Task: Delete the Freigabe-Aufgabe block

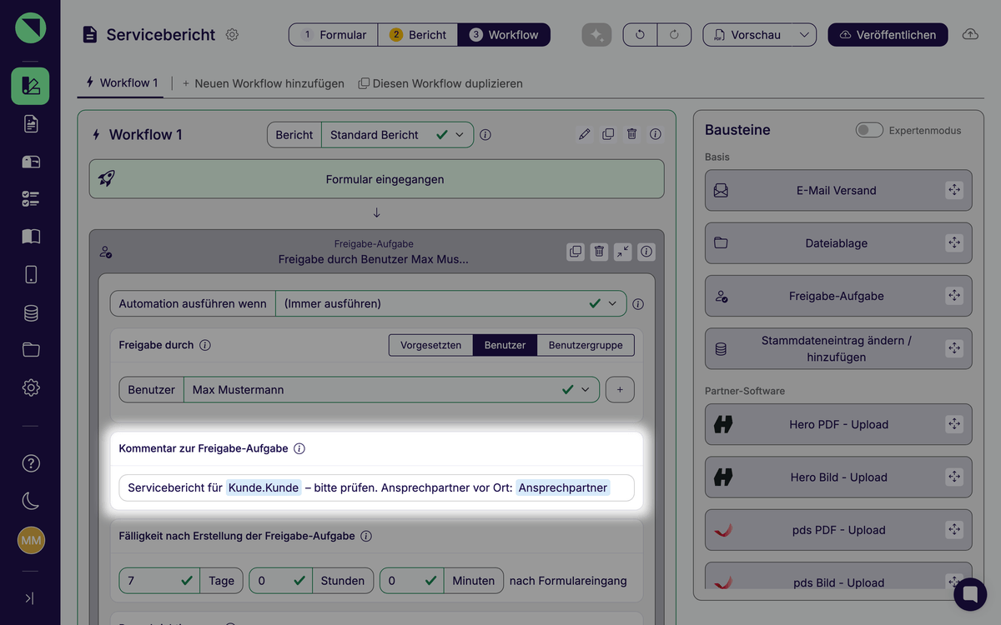Action: click(x=599, y=252)
